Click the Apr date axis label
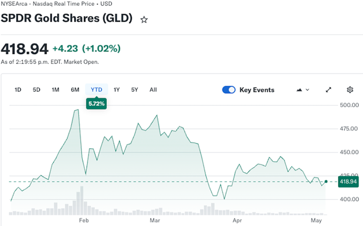The width and height of the screenshot is (363, 226). pyautogui.click(x=237, y=220)
